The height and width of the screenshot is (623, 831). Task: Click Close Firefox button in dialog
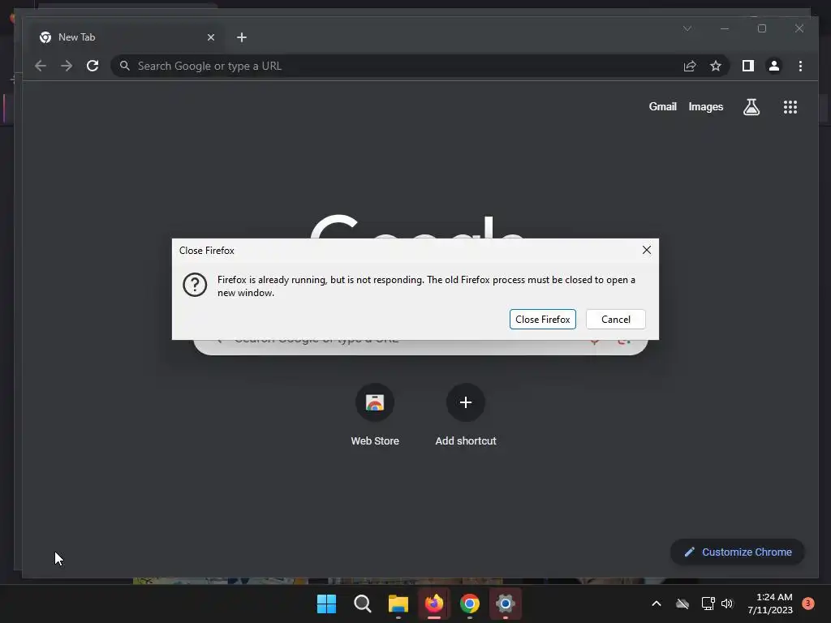(x=543, y=320)
